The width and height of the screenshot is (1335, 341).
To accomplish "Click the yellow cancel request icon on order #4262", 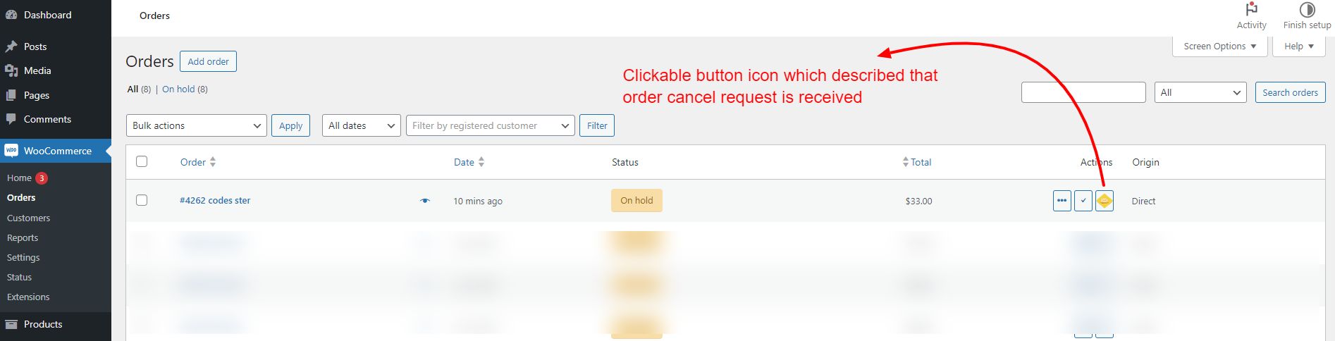I will (1105, 201).
